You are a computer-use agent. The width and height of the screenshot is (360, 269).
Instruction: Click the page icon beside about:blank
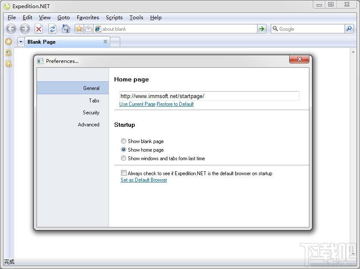pyautogui.click(x=98, y=29)
